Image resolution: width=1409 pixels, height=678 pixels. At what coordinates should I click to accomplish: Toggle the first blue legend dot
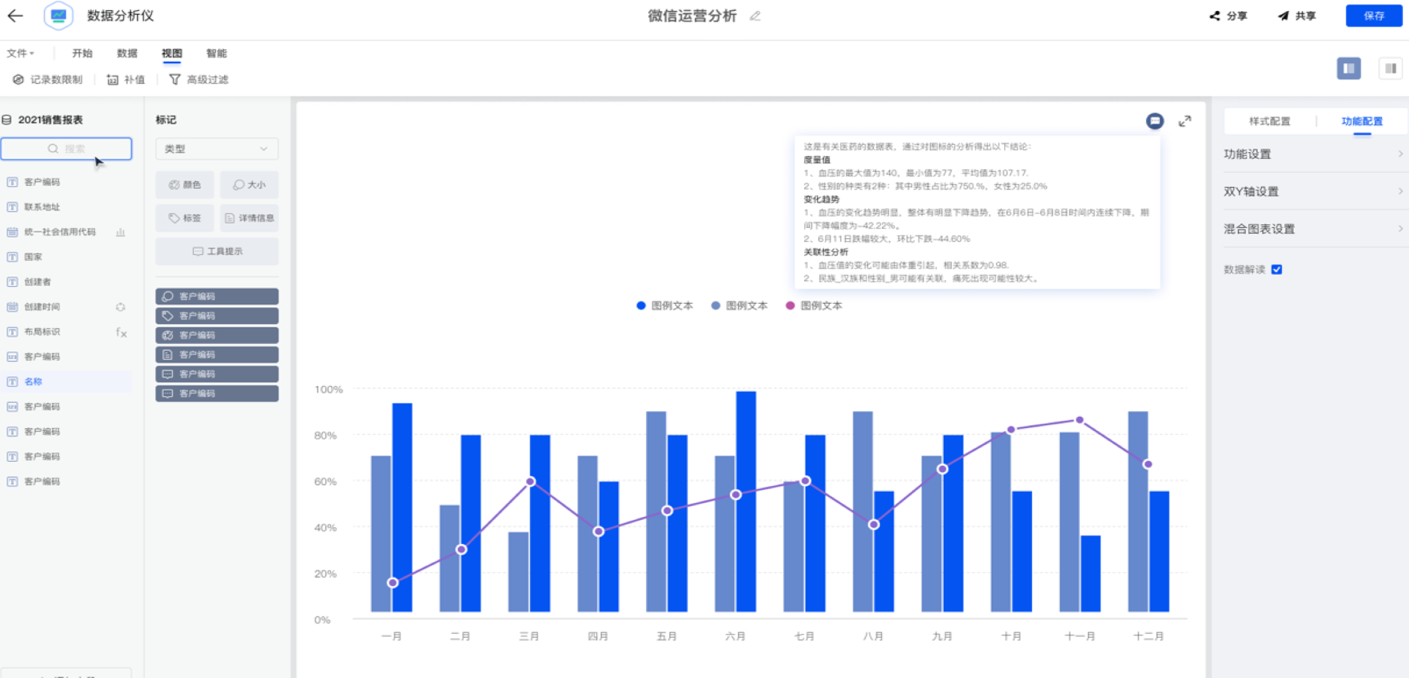tap(641, 305)
